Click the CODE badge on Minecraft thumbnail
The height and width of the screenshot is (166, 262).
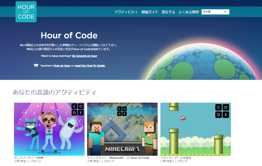122,111
